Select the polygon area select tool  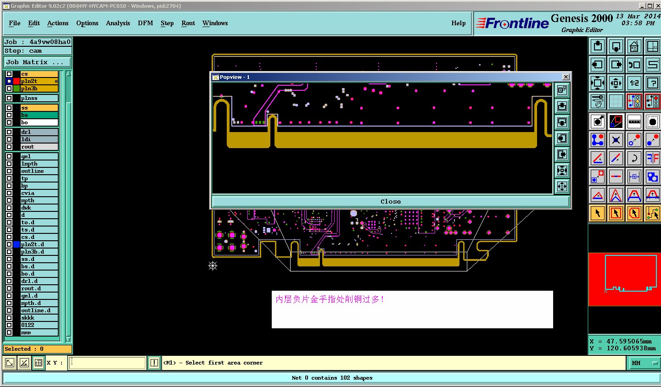point(634,213)
